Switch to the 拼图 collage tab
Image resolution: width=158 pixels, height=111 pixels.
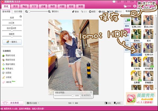click(x=81, y=6)
